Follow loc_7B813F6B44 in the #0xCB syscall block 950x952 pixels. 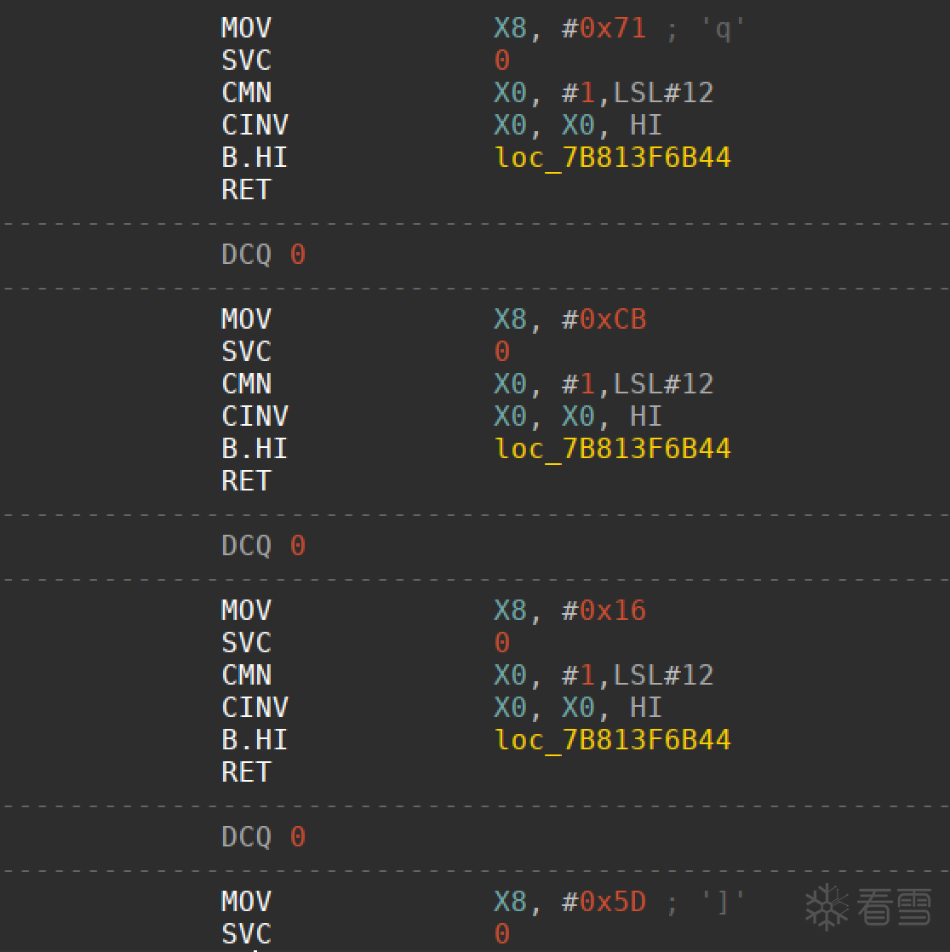coord(613,449)
